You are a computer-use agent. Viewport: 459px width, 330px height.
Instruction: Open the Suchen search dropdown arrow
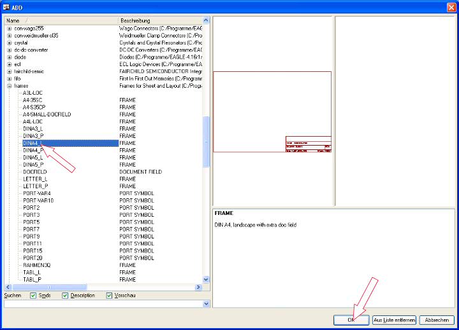coord(205,304)
